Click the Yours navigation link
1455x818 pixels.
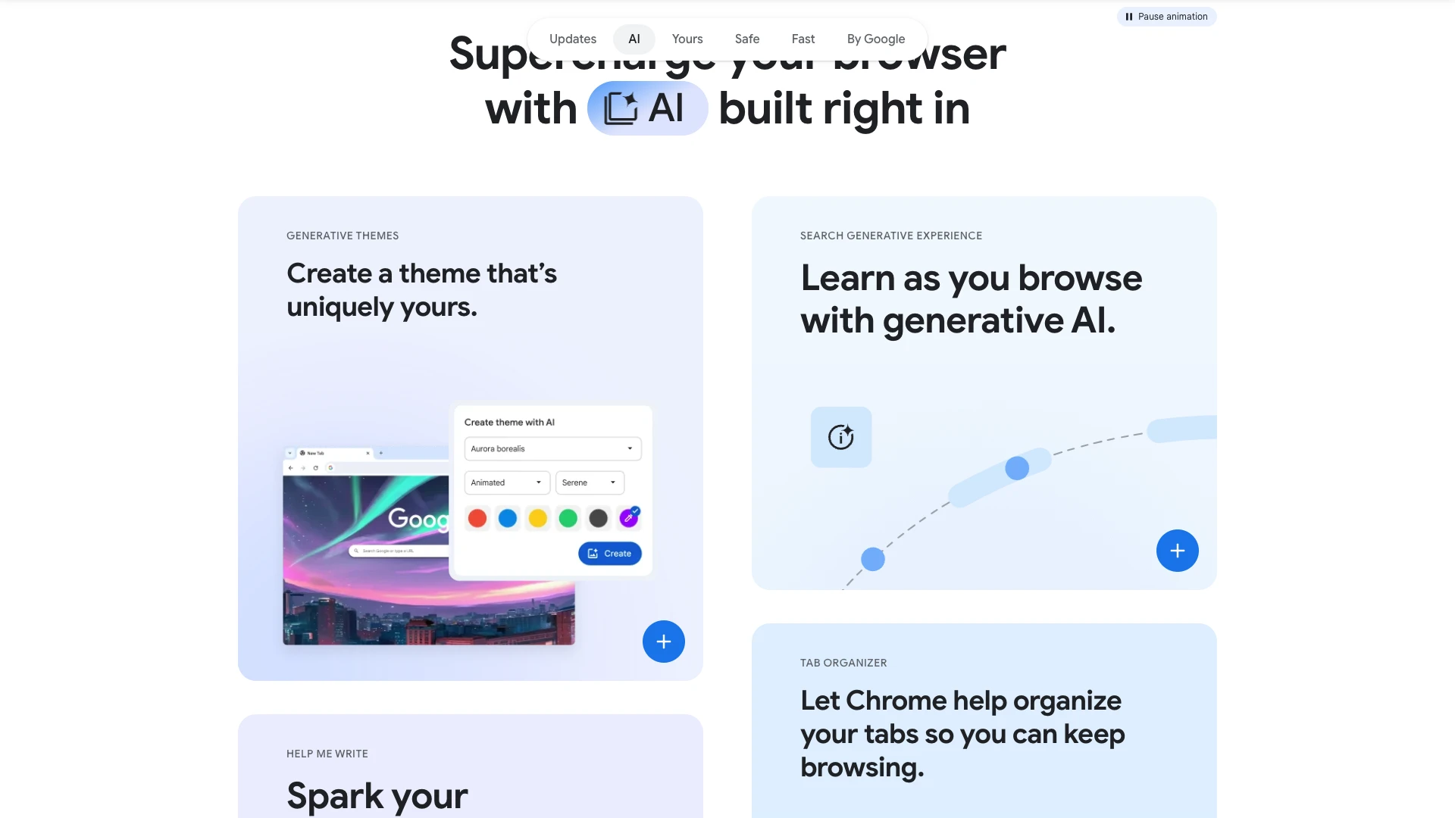pos(687,38)
